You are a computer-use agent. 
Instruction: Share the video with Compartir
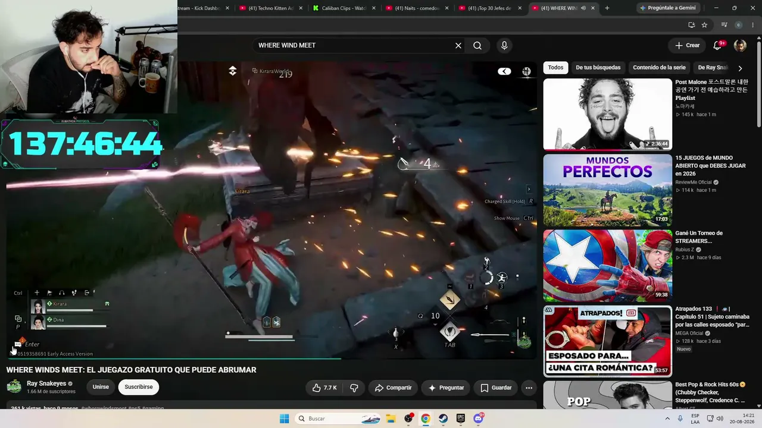click(x=393, y=388)
